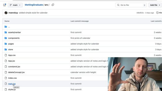Screen dimensions: 162x91
Task: Go up to the parent directory '..'
Action: [9, 27]
